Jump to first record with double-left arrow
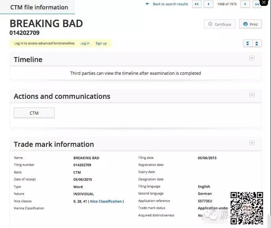271x228 pixels. tap(197, 4)
